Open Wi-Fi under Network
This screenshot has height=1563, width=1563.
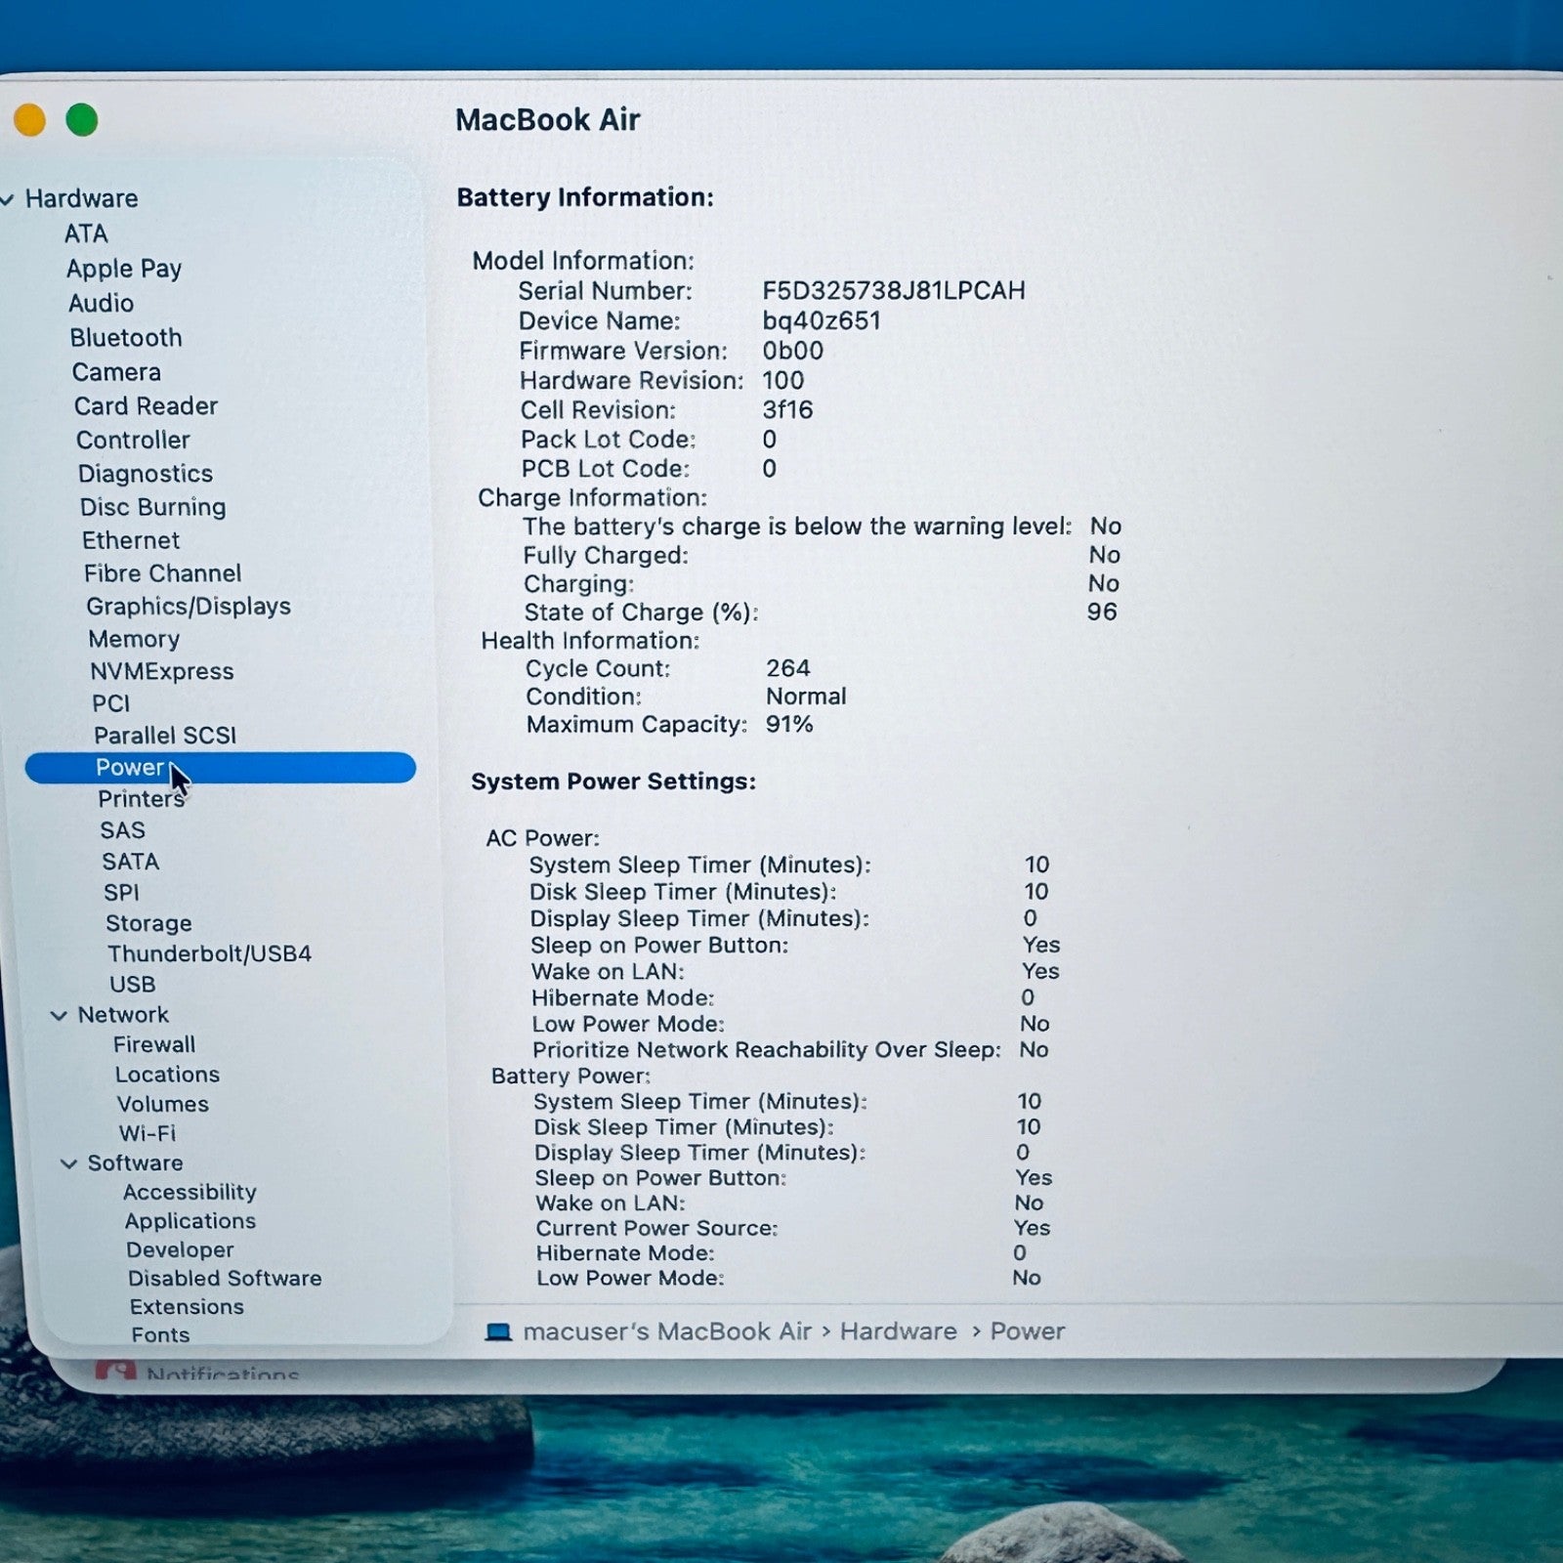[x=148, y=1133]
